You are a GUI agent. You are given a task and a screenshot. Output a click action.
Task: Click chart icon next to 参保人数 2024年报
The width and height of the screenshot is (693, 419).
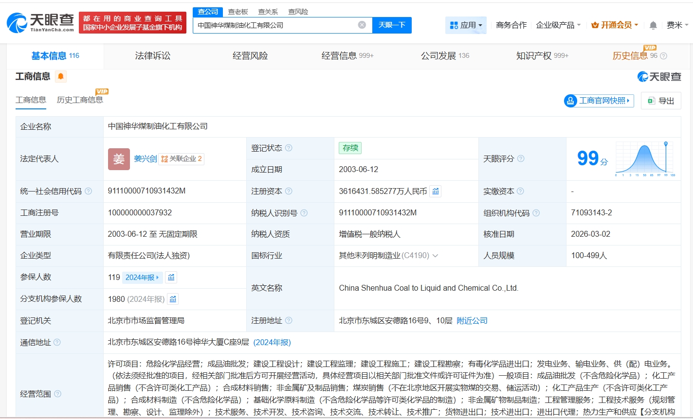[171, 278]
